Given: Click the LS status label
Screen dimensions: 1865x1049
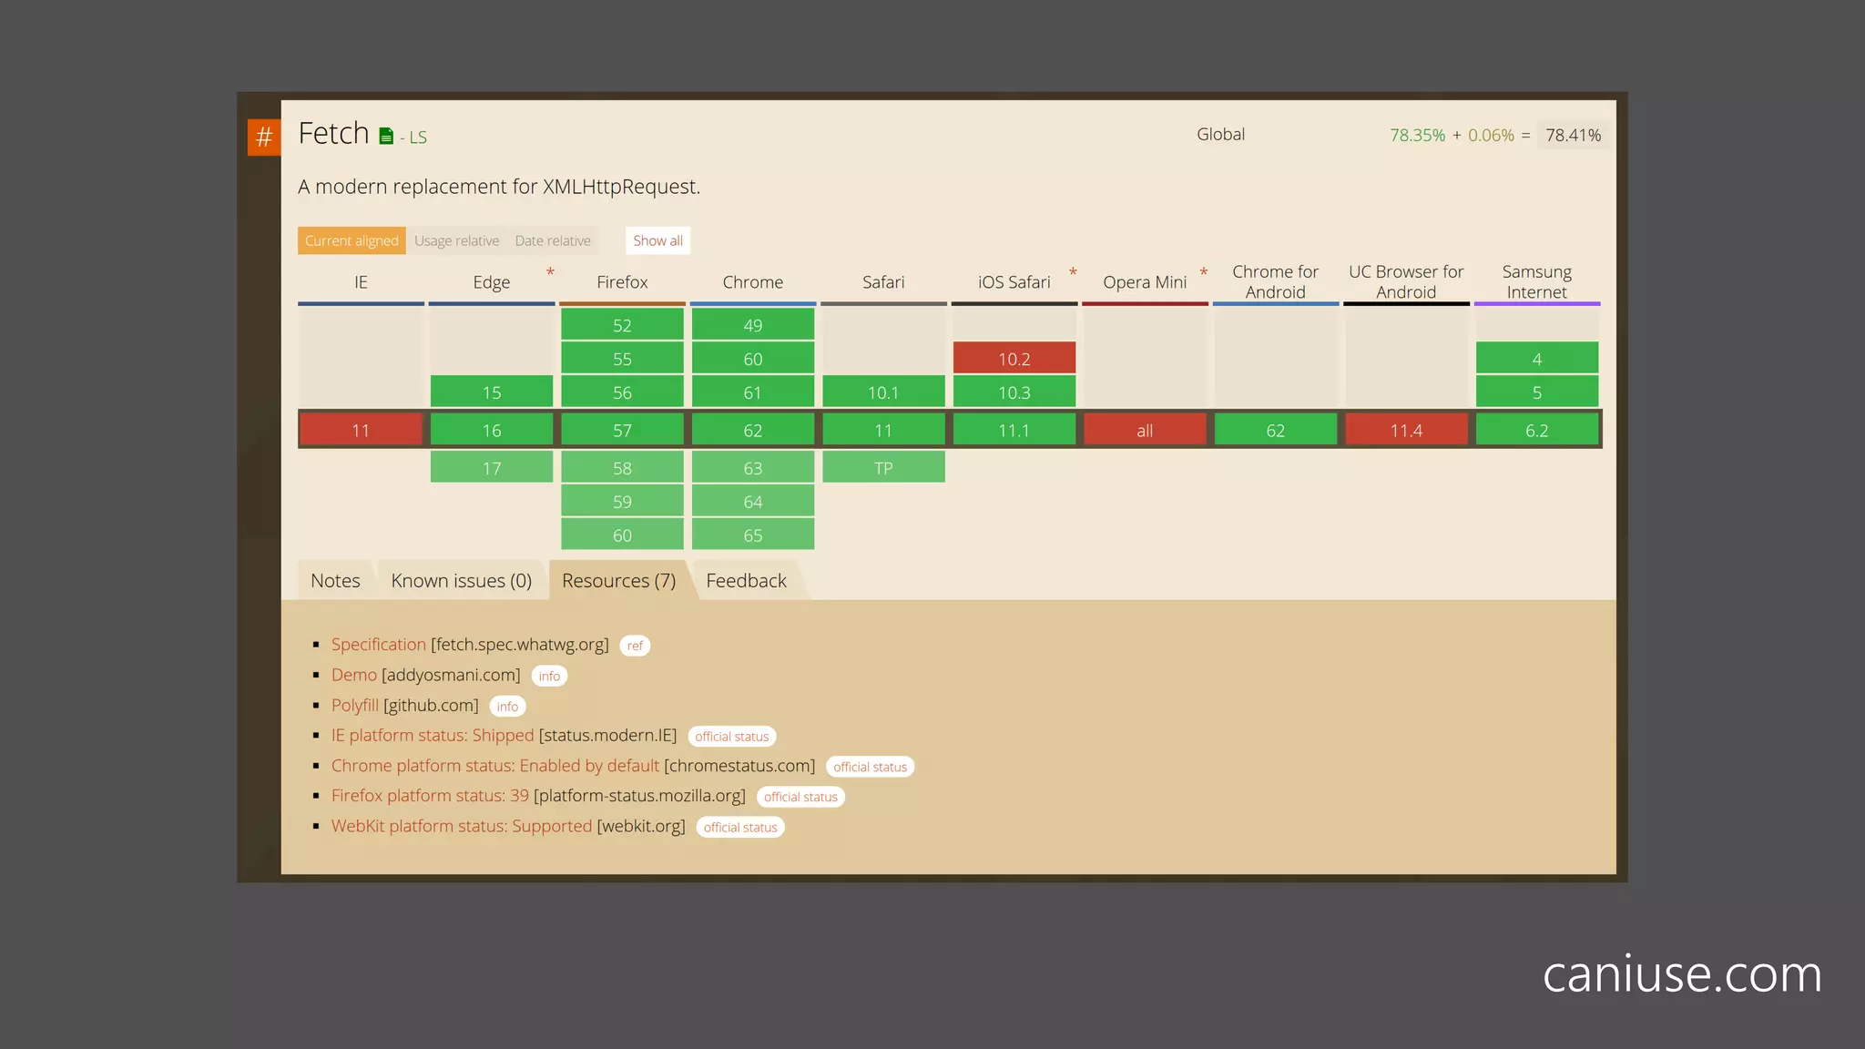Looking at the screenshot, I should click(417, 137).
